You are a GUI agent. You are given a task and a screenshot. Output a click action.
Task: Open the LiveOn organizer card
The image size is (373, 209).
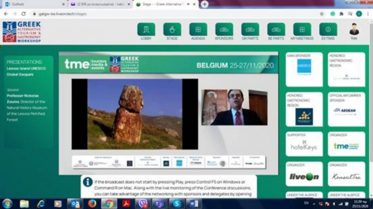(304, 174)
